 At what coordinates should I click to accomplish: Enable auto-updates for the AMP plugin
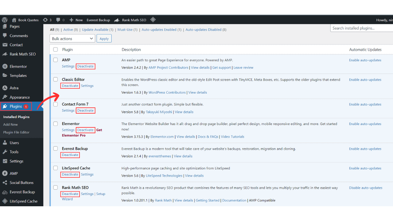[x=365, y=60]
